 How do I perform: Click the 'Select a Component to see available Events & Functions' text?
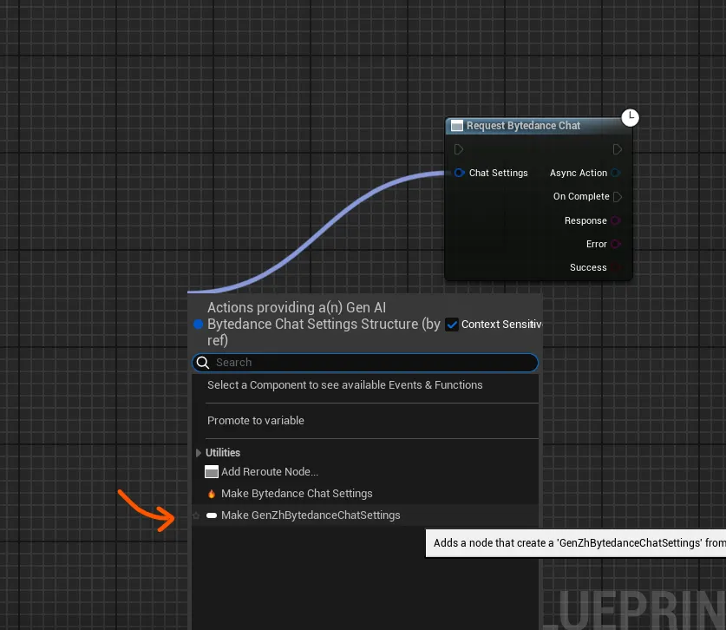click(x=345, y=385)
